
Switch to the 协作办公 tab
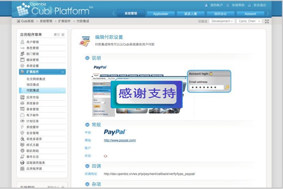tap(220, 14)
